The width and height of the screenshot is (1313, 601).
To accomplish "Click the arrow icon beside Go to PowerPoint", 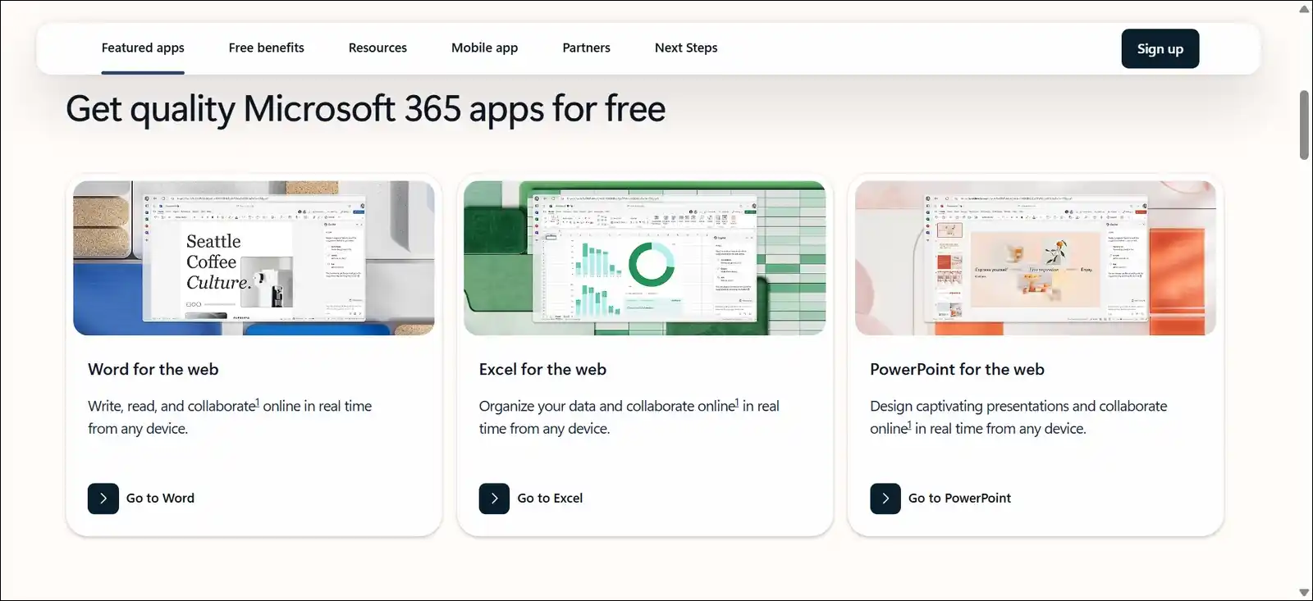I will 885,499.
